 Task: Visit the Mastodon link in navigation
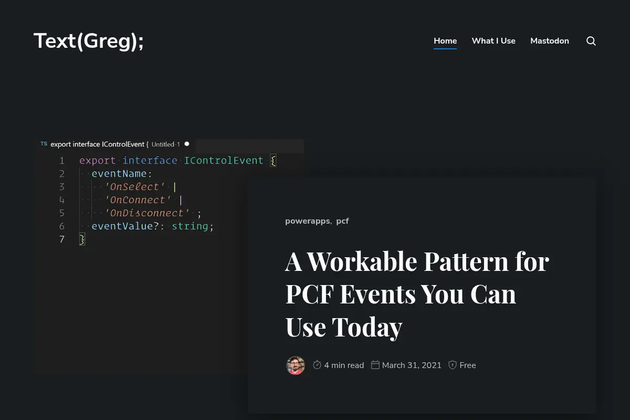550,41
